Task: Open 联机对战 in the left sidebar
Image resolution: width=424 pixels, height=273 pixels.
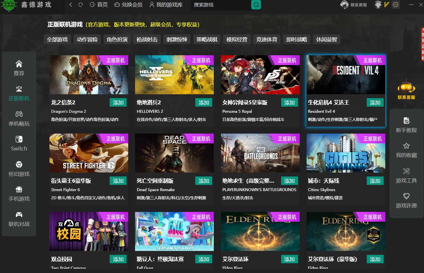Action: 19,219
